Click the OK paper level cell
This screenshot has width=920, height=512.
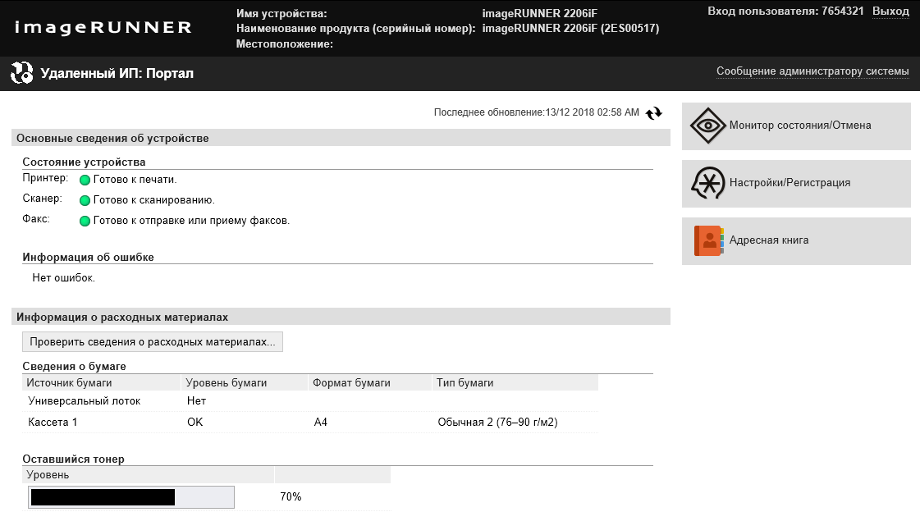point(195,423)
